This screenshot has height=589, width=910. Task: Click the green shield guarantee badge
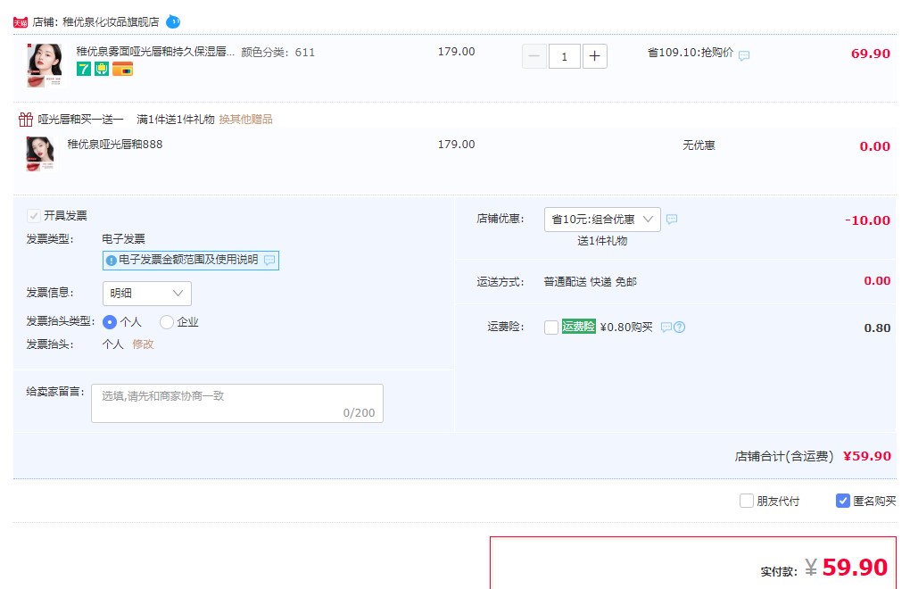tap(102, 69)
